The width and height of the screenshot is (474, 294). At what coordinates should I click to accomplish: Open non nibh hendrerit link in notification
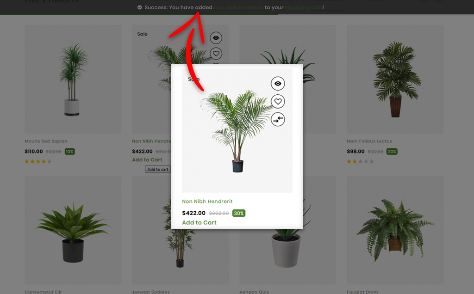click(x=238, y=7)
